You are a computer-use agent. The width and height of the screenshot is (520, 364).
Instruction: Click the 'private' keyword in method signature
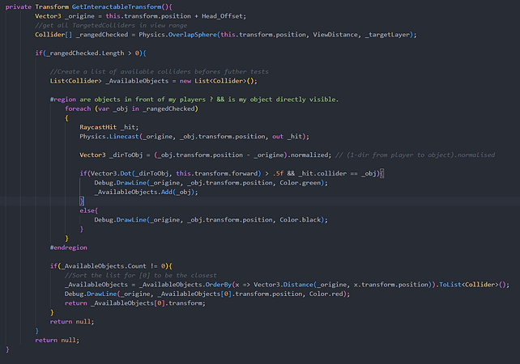click(x=19, y=7)
